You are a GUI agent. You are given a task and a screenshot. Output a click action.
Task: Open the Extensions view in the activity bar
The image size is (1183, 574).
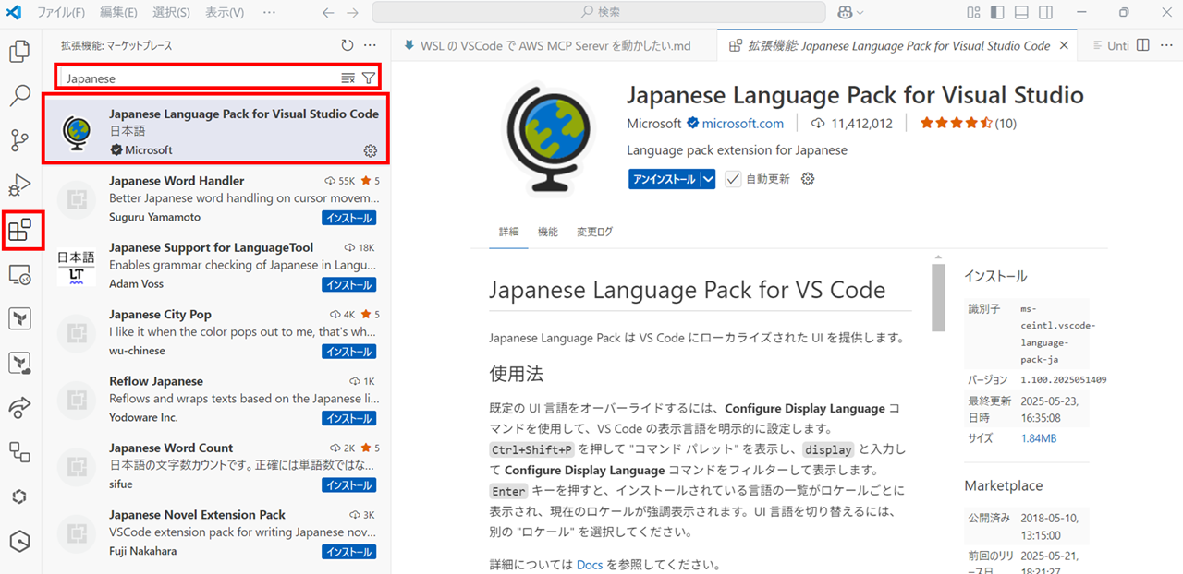(19, 230)
